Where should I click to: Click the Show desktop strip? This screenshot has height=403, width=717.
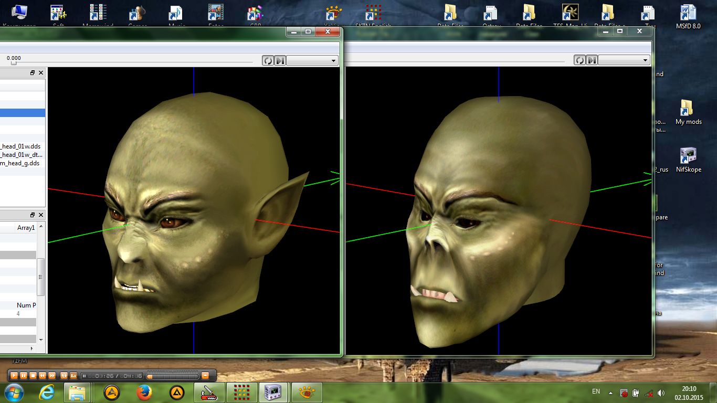(x=713, y=393)
